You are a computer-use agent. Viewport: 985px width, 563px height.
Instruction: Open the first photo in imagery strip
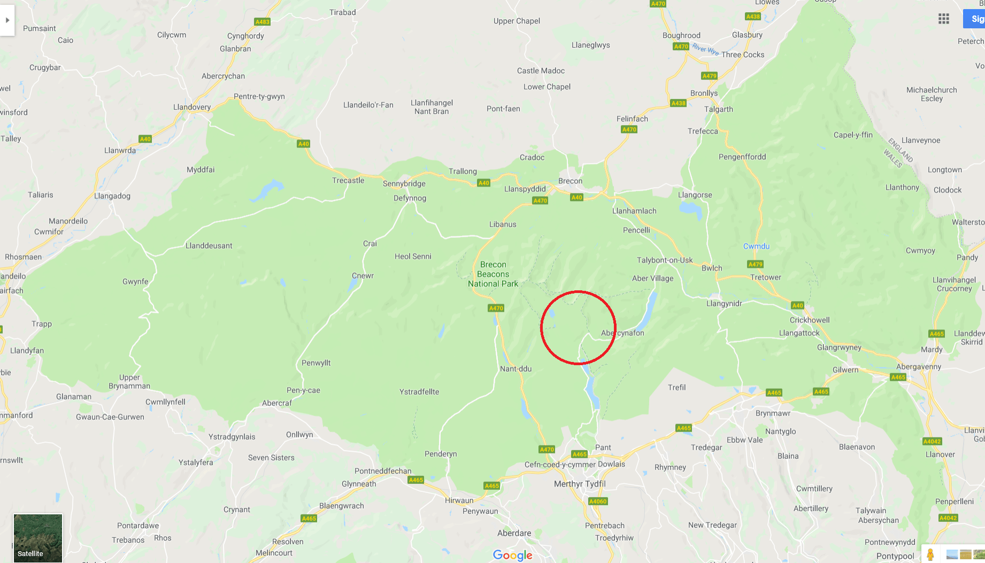(x=952, y=555)
